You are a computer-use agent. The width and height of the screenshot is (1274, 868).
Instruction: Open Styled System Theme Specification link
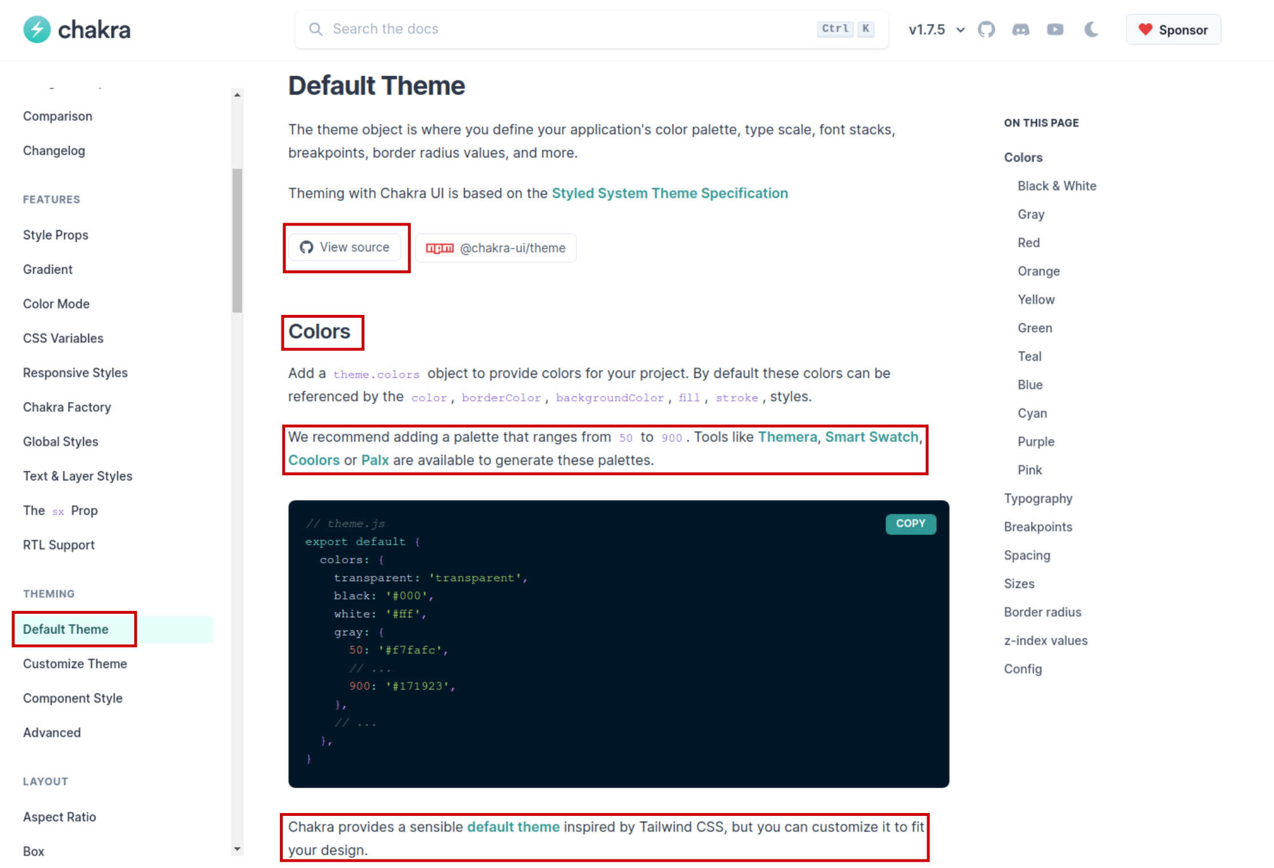pos(670,193)
